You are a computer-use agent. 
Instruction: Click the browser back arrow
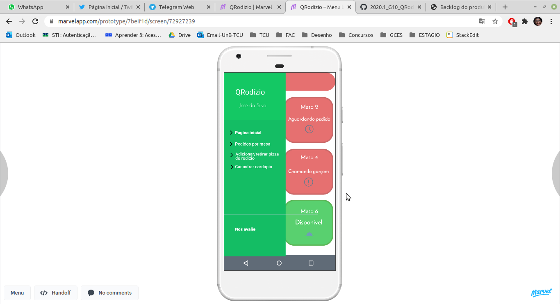[x=9, y=21]
